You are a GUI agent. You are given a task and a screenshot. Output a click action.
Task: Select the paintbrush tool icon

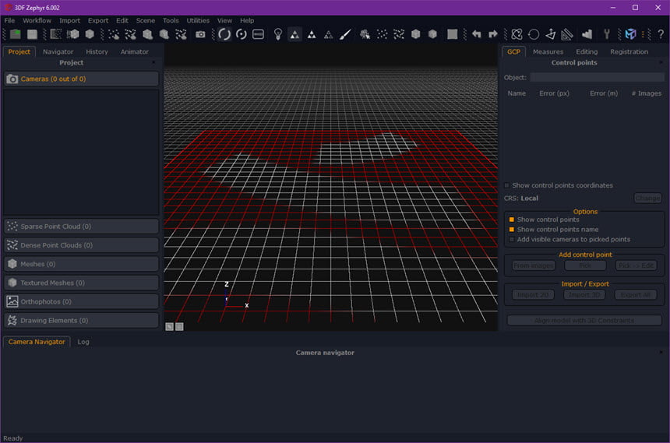(x=345, y=34)
